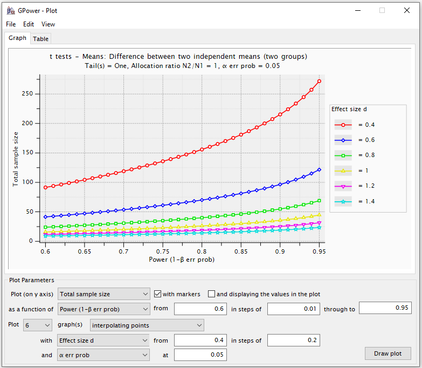Switch to the Table tab
This screenshot has width=422, height=368.
click(x=41, y=38)
